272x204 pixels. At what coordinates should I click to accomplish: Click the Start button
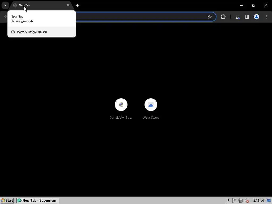[7, 201]
